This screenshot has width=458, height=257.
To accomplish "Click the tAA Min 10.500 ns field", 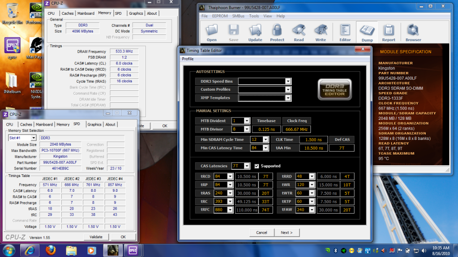I will [313, 148].
